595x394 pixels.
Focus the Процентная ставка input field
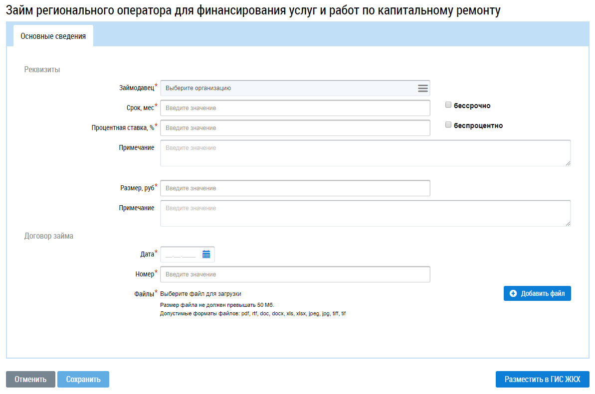click(x=295, y=128)
